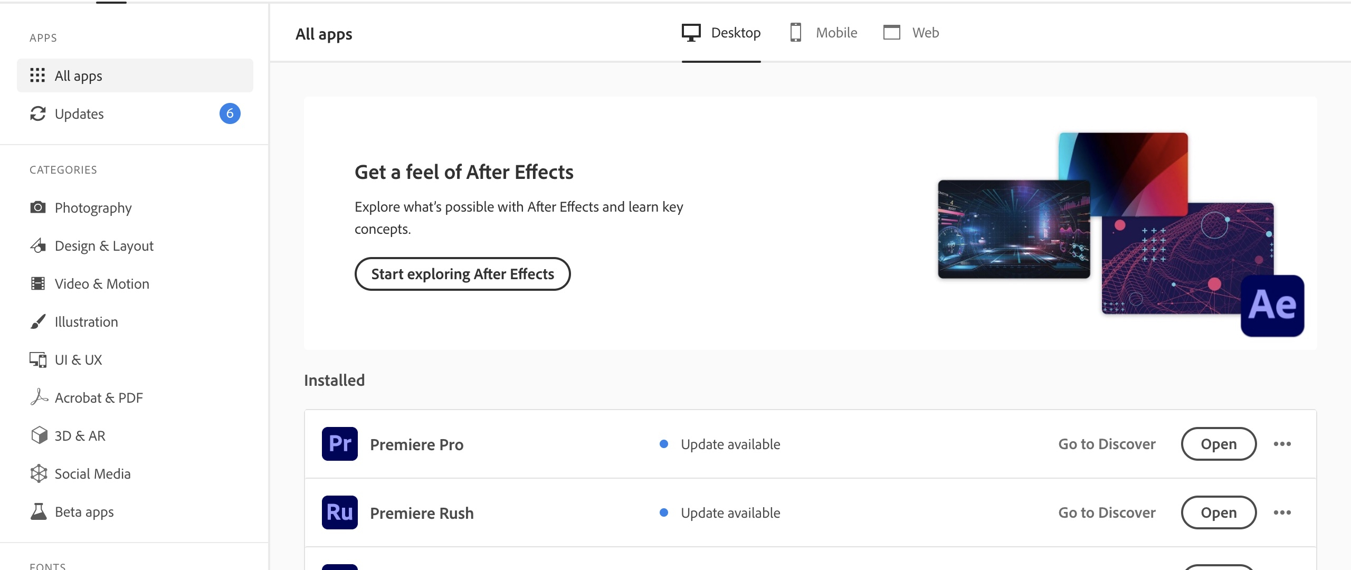Select the Video & Motion category icon
Viewport: 1351px width, 570px height.
coord(37,282)
